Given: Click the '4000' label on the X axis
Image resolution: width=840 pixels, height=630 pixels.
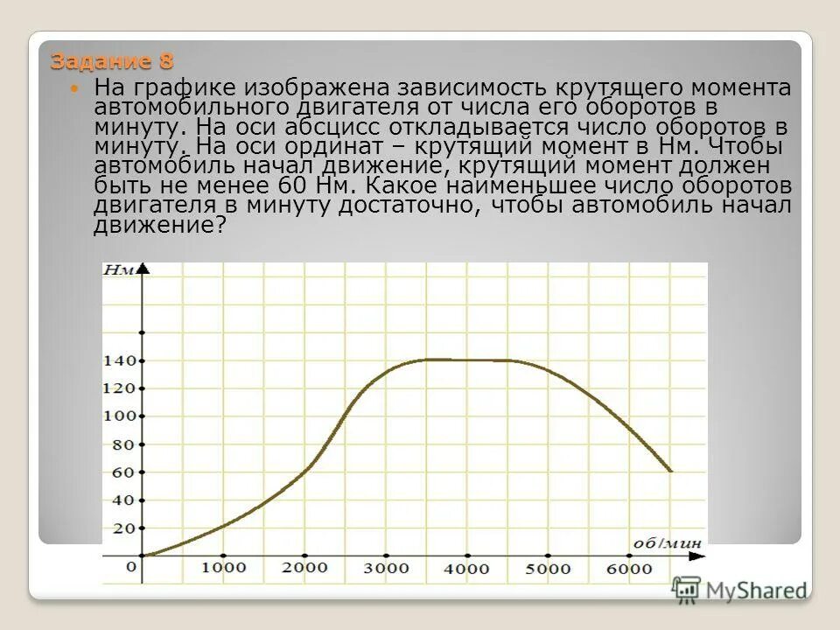Looking at the screenshot, I should [466, 569].
